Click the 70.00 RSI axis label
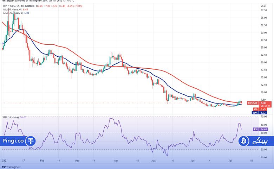274x169 pixels. pos(264,117)
